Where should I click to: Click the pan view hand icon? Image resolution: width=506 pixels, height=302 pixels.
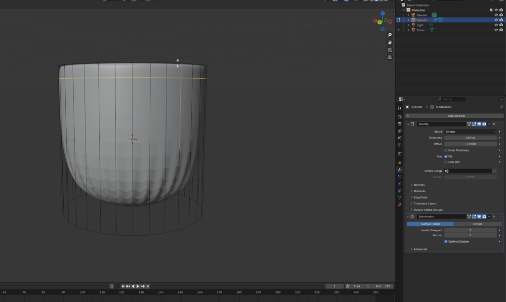(390, 43)
